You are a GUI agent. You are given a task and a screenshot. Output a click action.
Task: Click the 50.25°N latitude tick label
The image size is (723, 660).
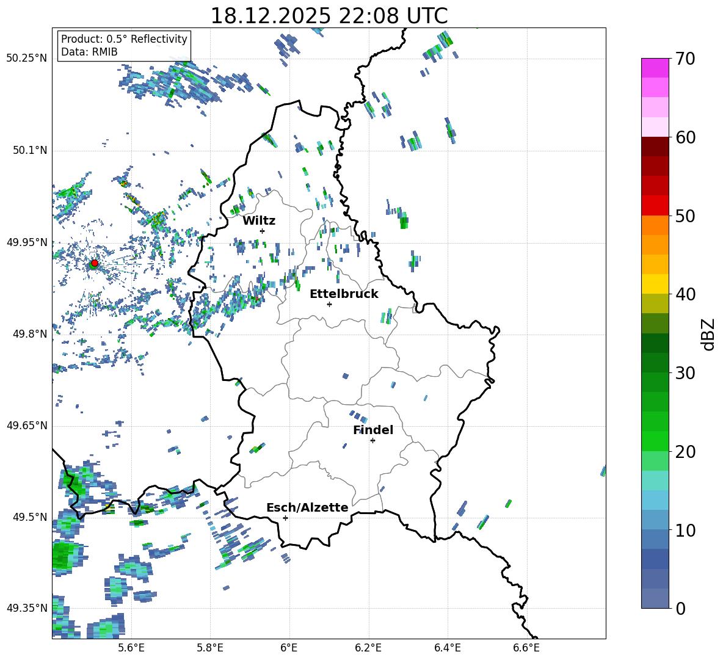point(27,58)
